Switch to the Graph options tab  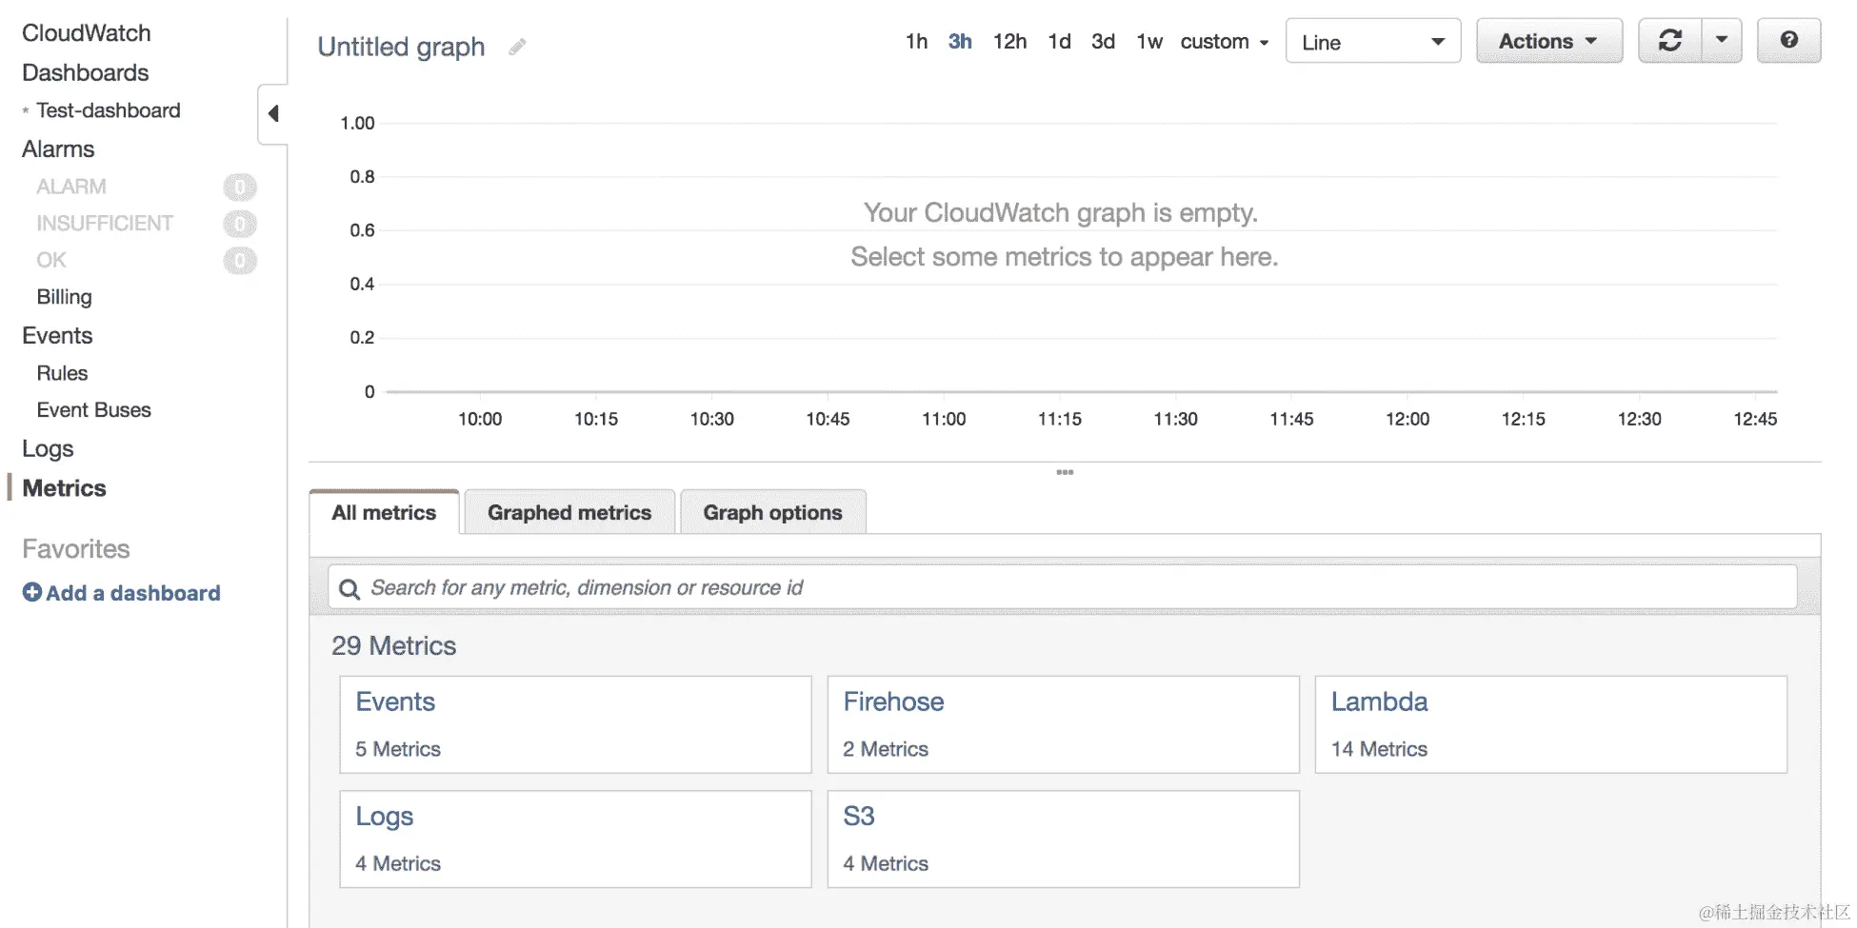[x=772, y=512]
